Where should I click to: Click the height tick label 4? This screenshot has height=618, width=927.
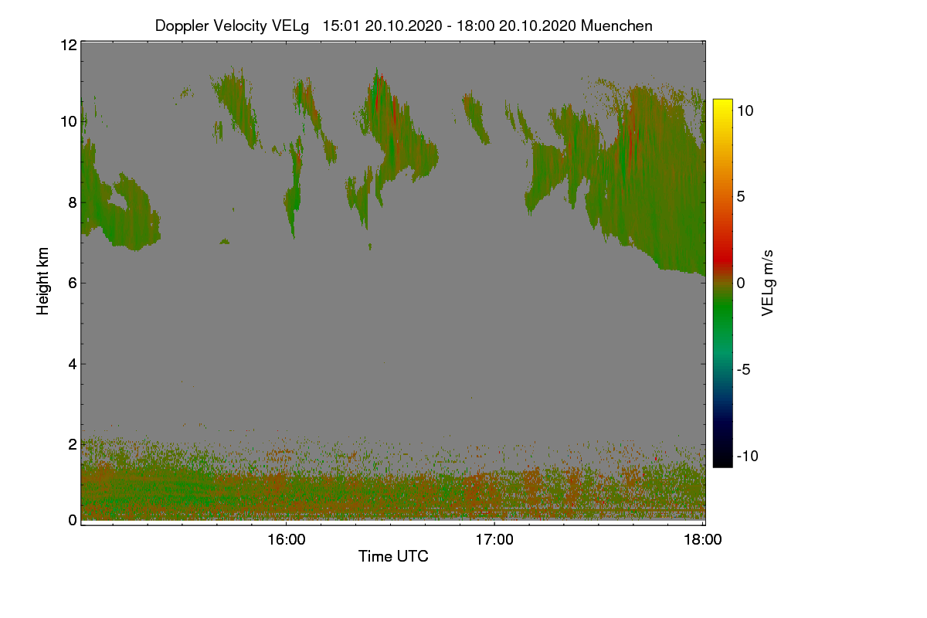pos(72,364)
